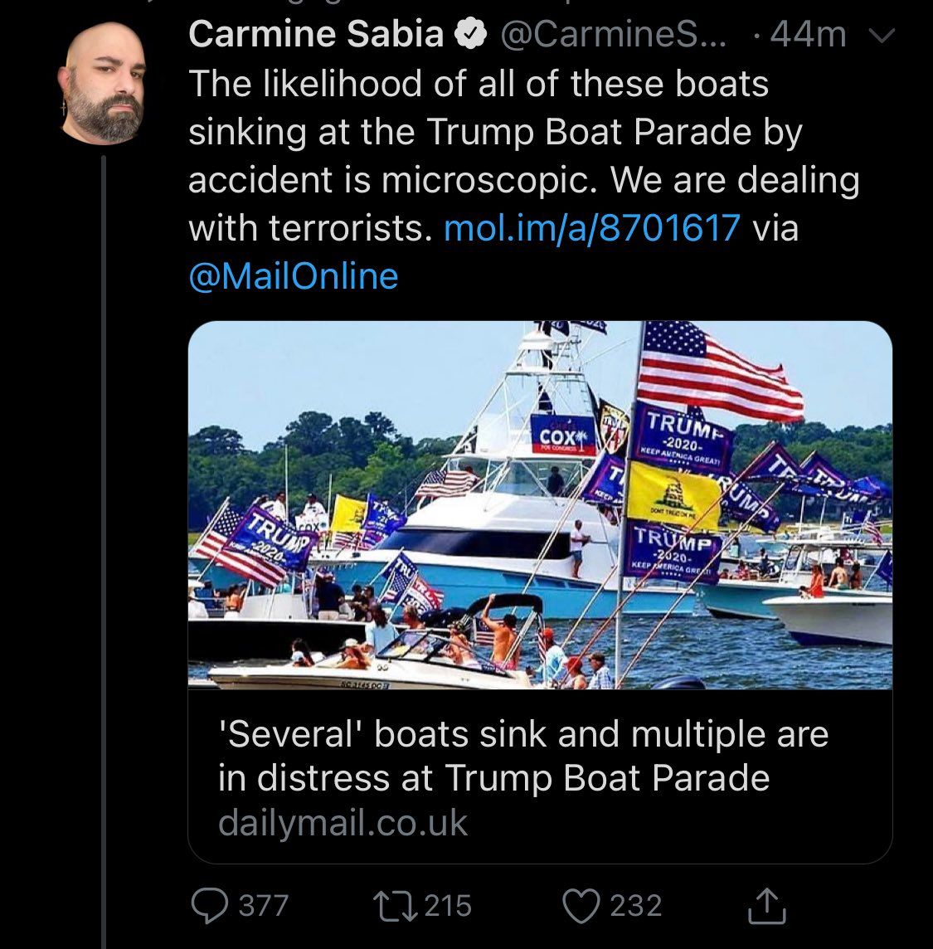
Task: Expand the tweet options chevron
Action: pyautogui.click(x=886, y=36)
